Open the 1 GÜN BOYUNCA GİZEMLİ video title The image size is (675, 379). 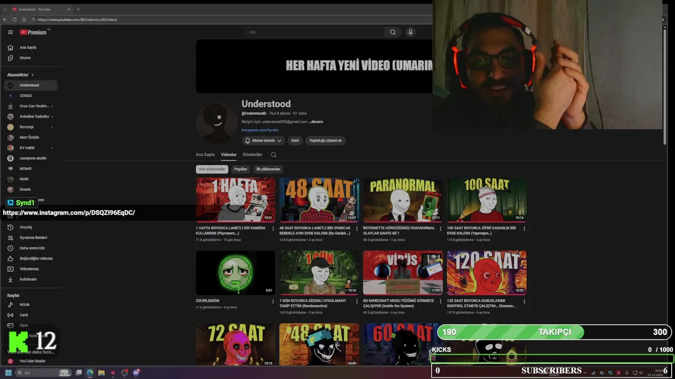pyautogui.click(x=313, y=303)
